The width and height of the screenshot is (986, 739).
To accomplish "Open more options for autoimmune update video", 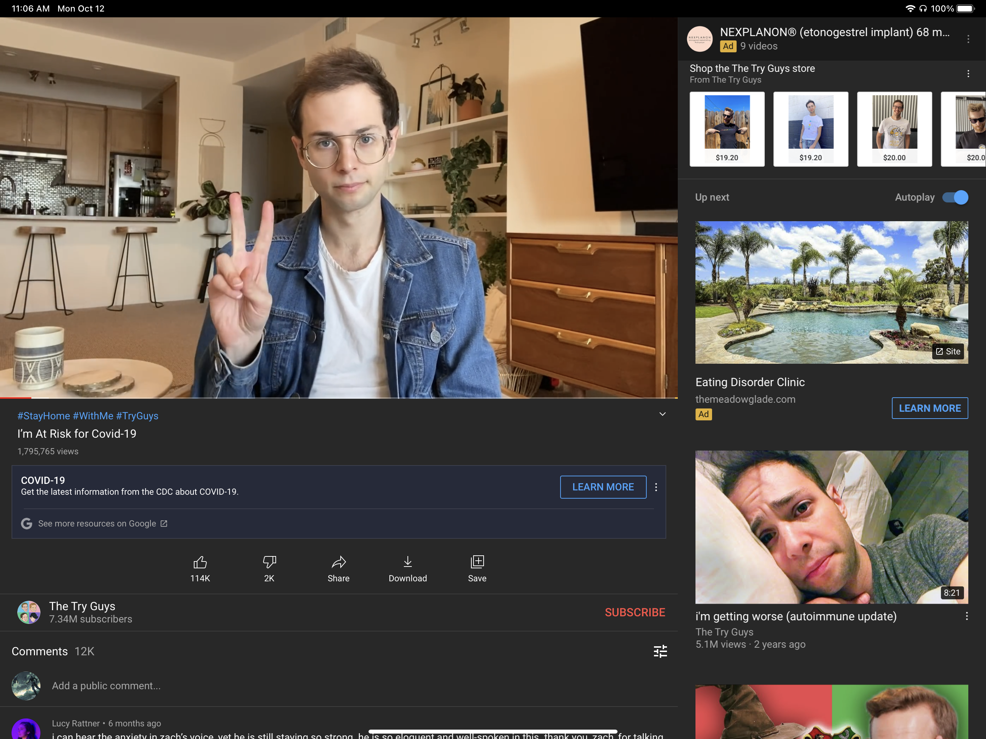I will (967, 616).
